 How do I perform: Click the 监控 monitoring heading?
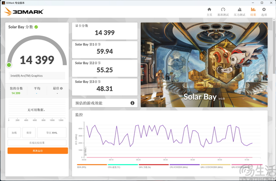[79, 115]
